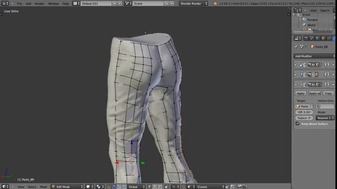Click Apply as Shape Key button
This screenshot has width=337, height=189.
[314, 93]
